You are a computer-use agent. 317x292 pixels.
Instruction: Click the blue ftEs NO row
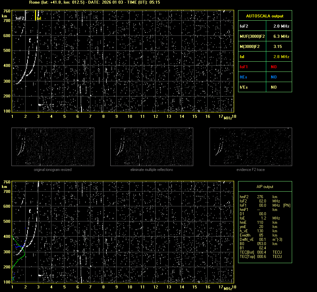(265, 77)
